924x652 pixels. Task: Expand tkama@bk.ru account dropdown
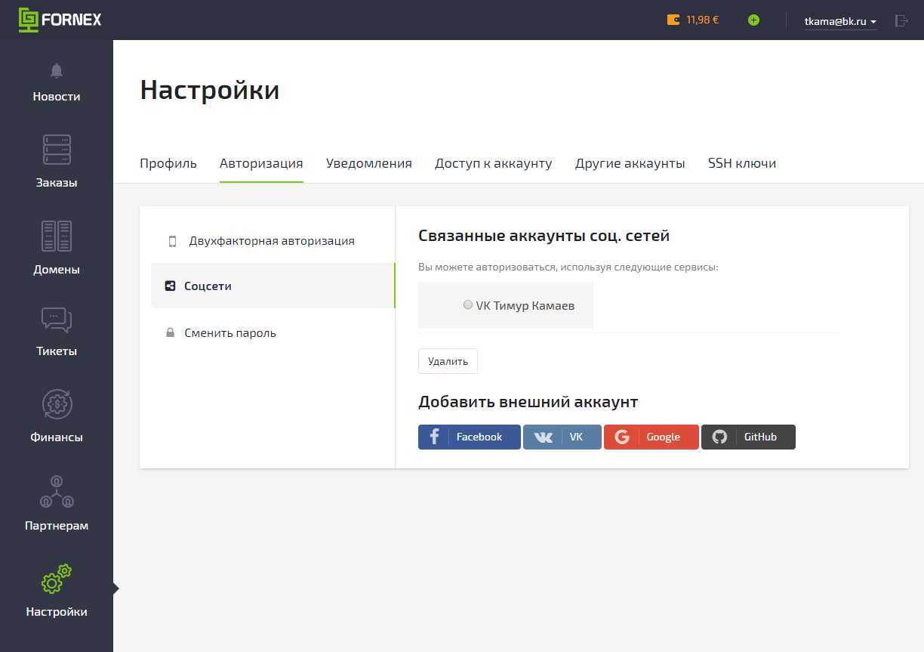[840, 21]
